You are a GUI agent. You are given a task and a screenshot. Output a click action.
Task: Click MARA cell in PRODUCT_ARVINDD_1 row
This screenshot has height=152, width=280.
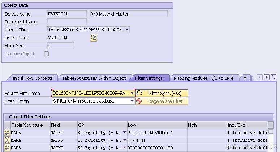(x=30, y=133)
